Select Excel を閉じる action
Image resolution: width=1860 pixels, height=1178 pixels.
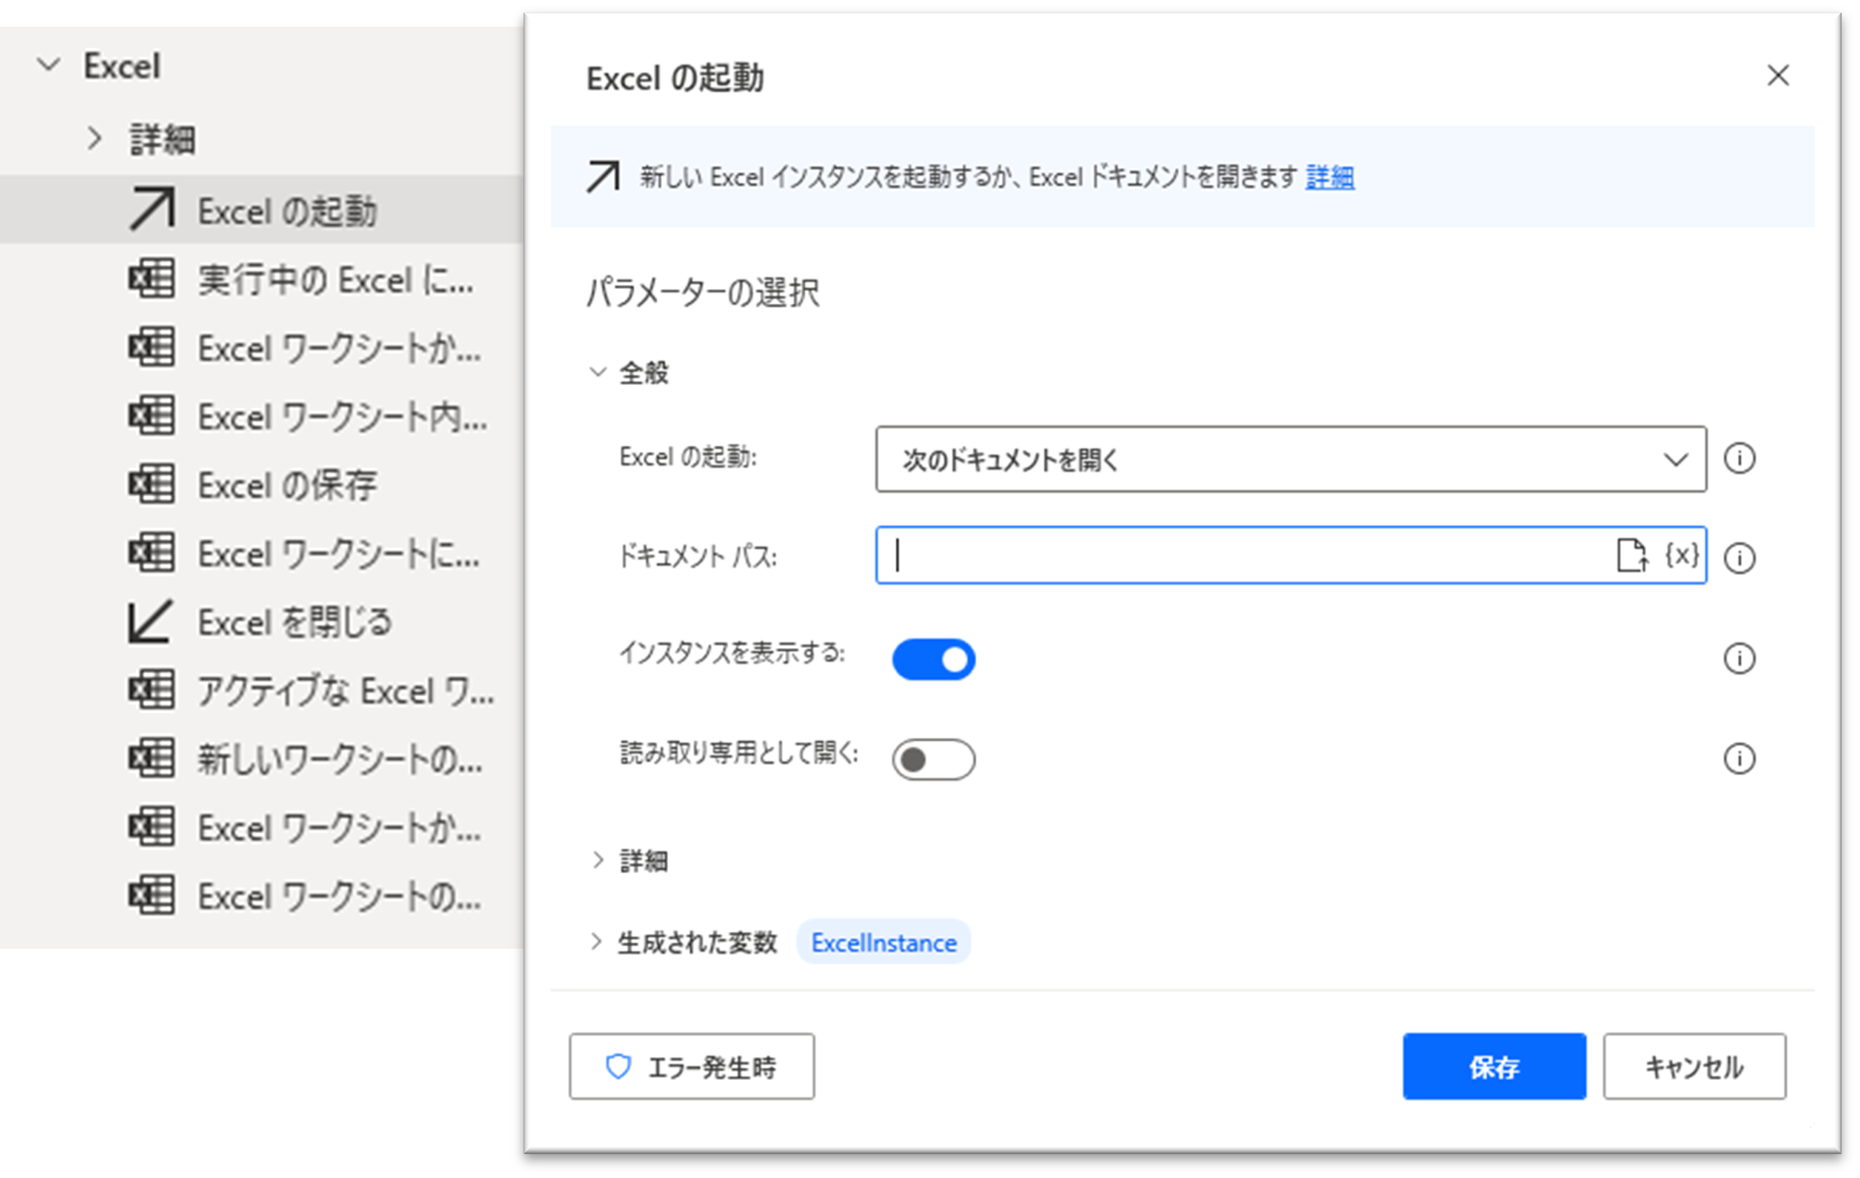tap(262, 621)
